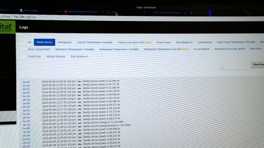
Task: Click info tag on 12:30:00.108 pm row
Action: coord(79,88)
